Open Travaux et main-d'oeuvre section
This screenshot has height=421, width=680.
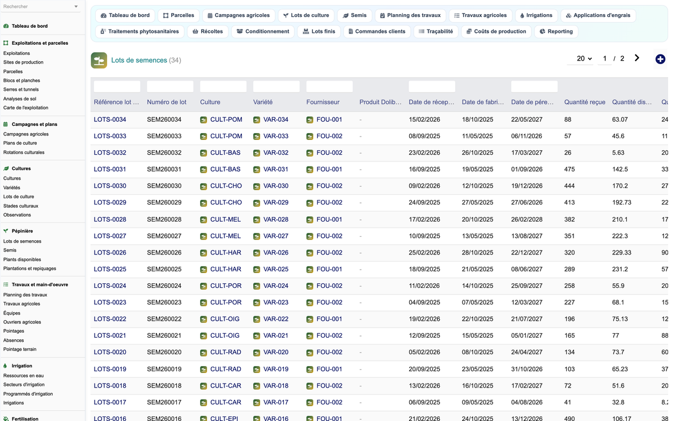[x=40, y=285]
